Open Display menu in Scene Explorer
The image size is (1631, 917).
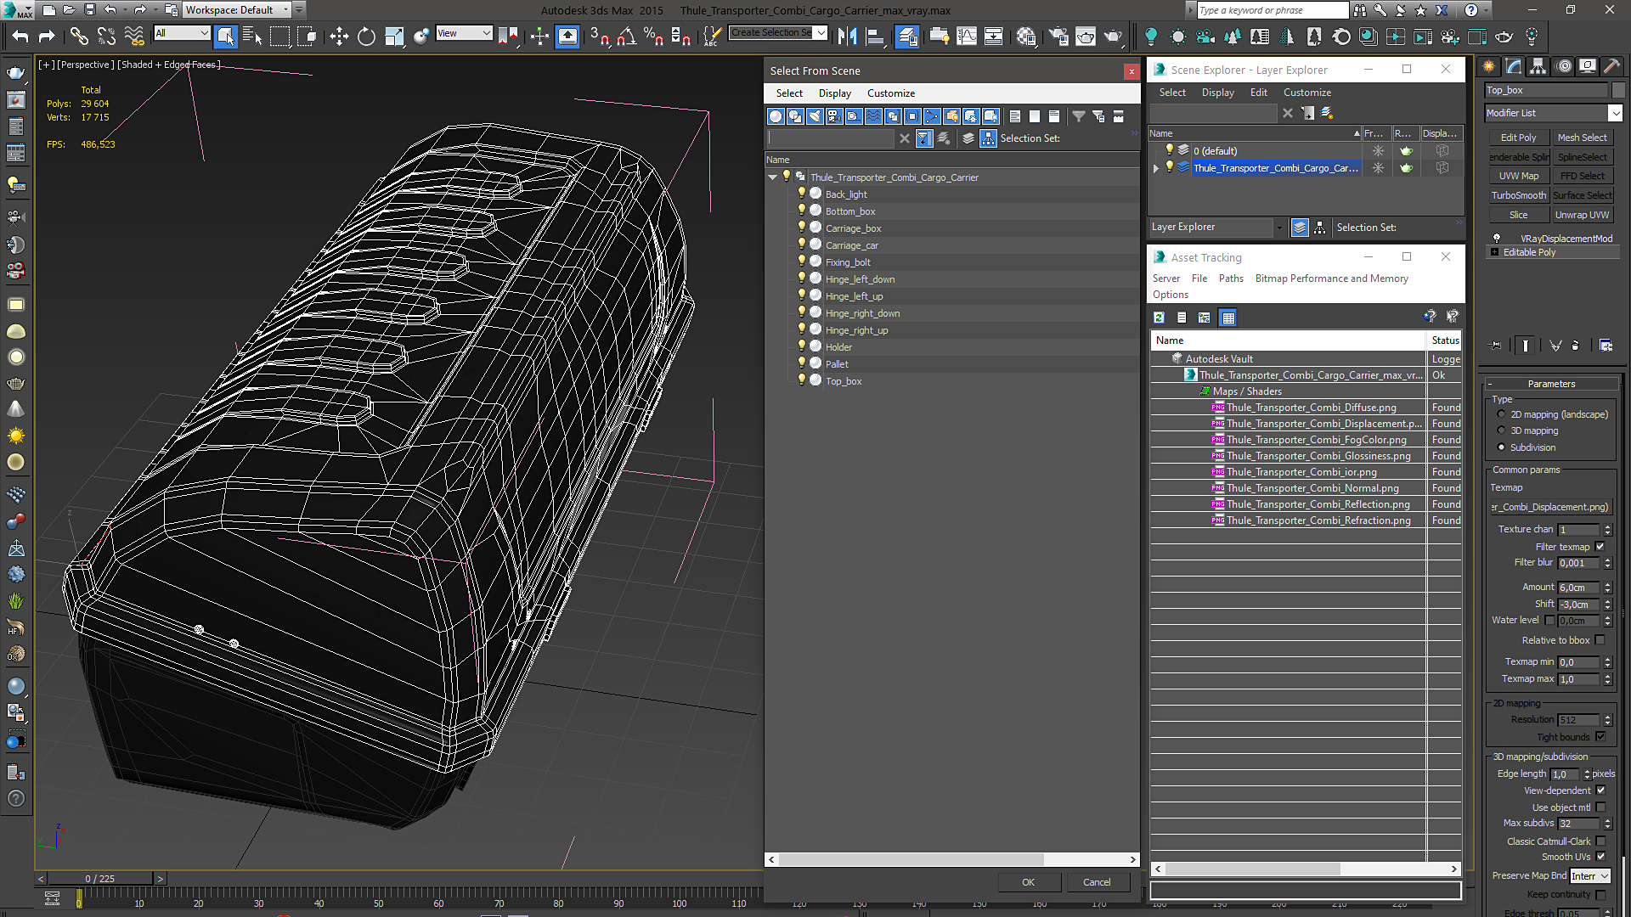click(1217, 93)
